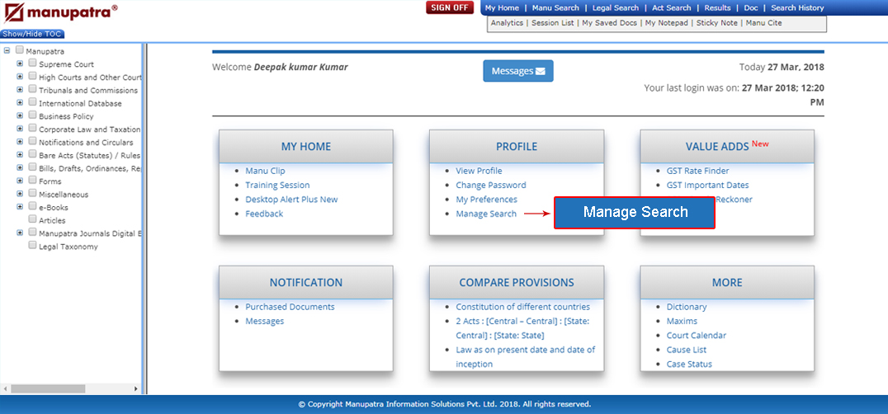The height and width of the screenshot is (414, 888).
Task: Open Sticky Note
Action: pyautogui.click(x=717, y=23)
